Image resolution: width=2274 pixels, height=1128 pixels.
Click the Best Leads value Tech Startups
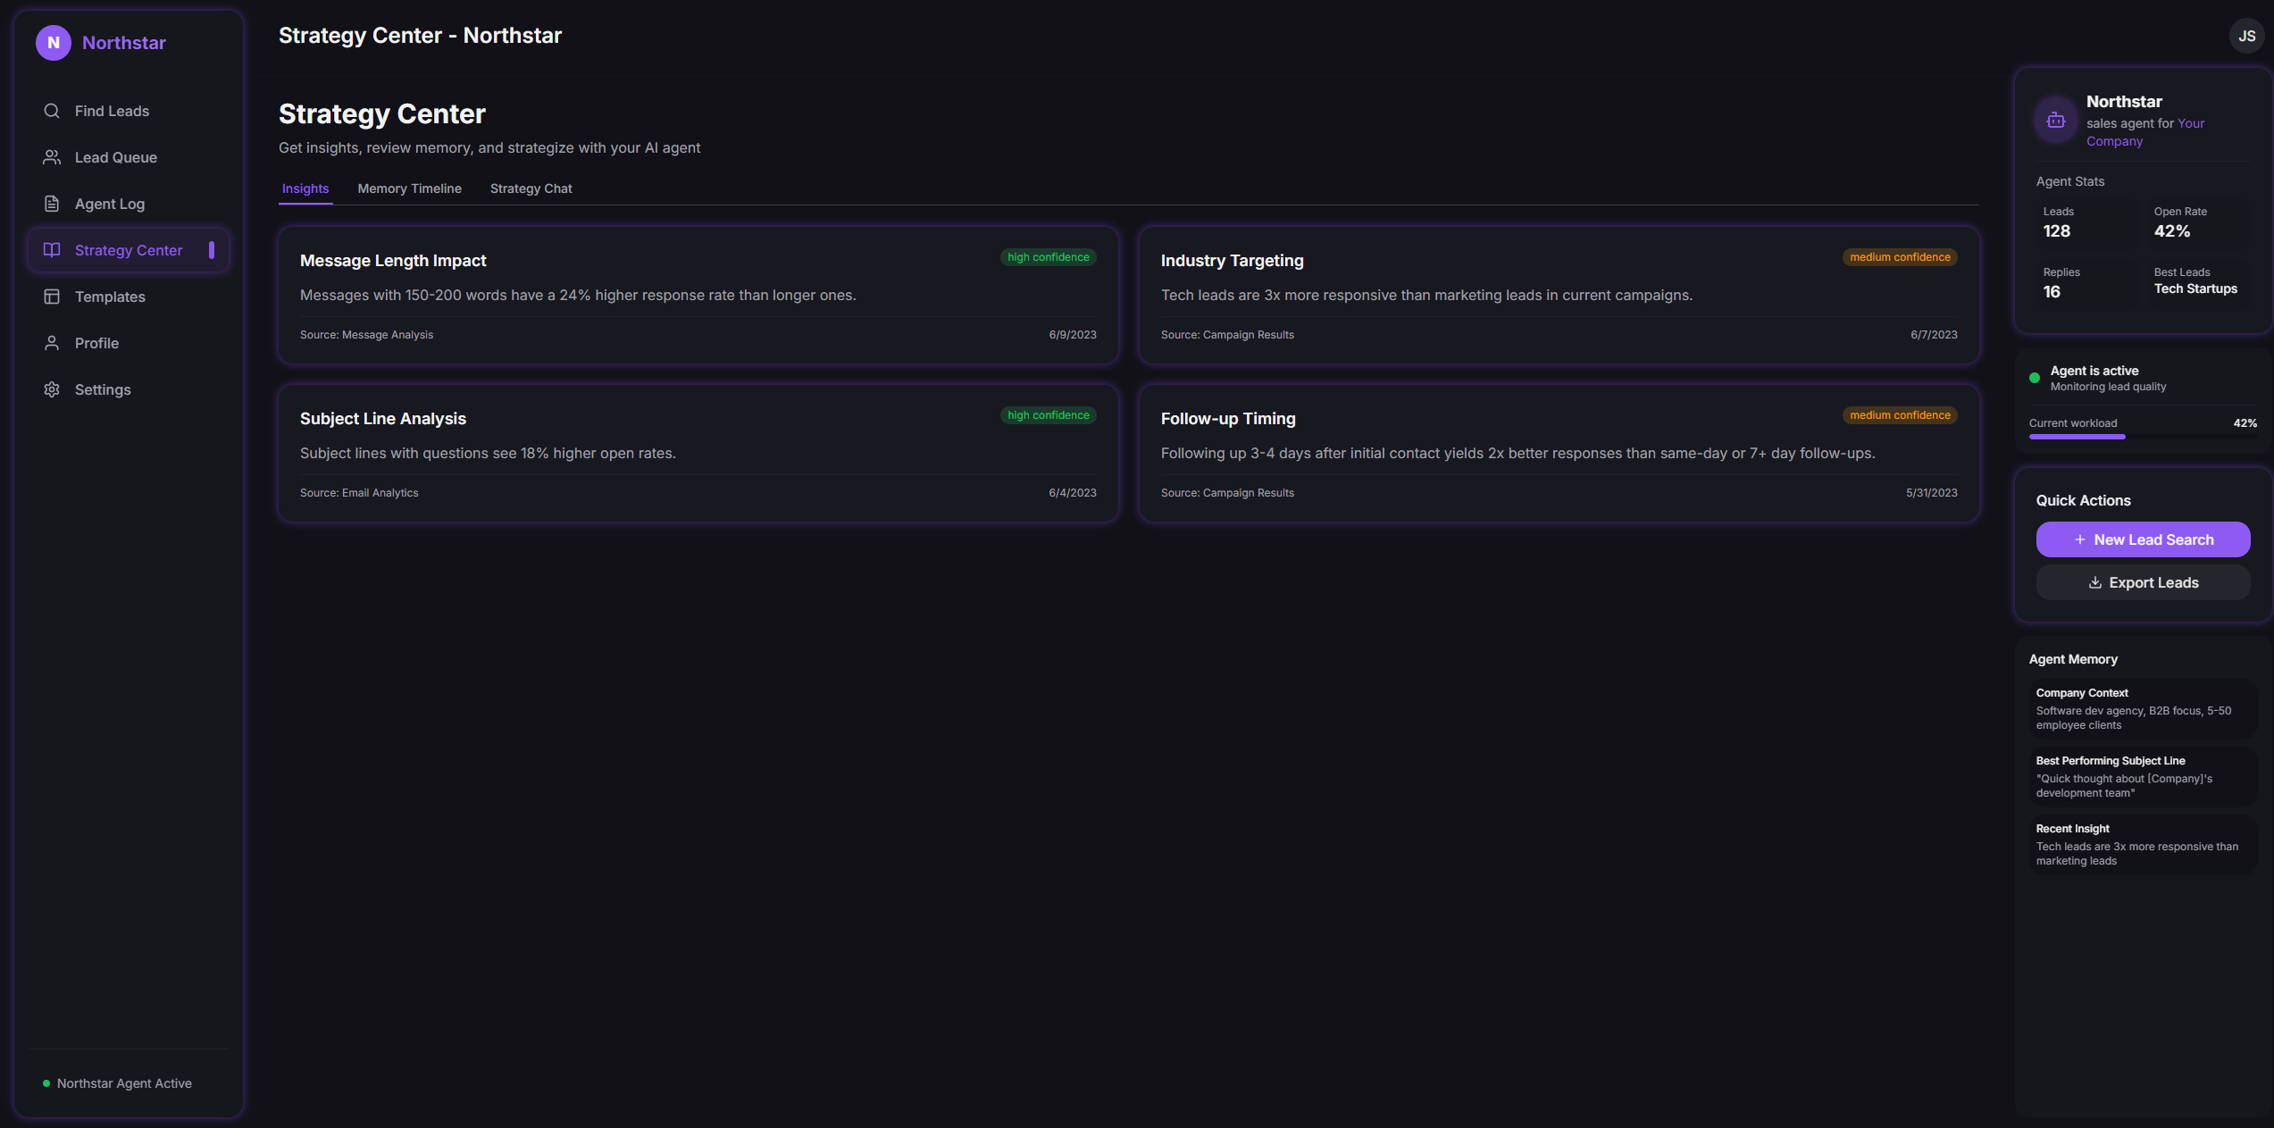pyautogui.click(x=2195, y=288)
